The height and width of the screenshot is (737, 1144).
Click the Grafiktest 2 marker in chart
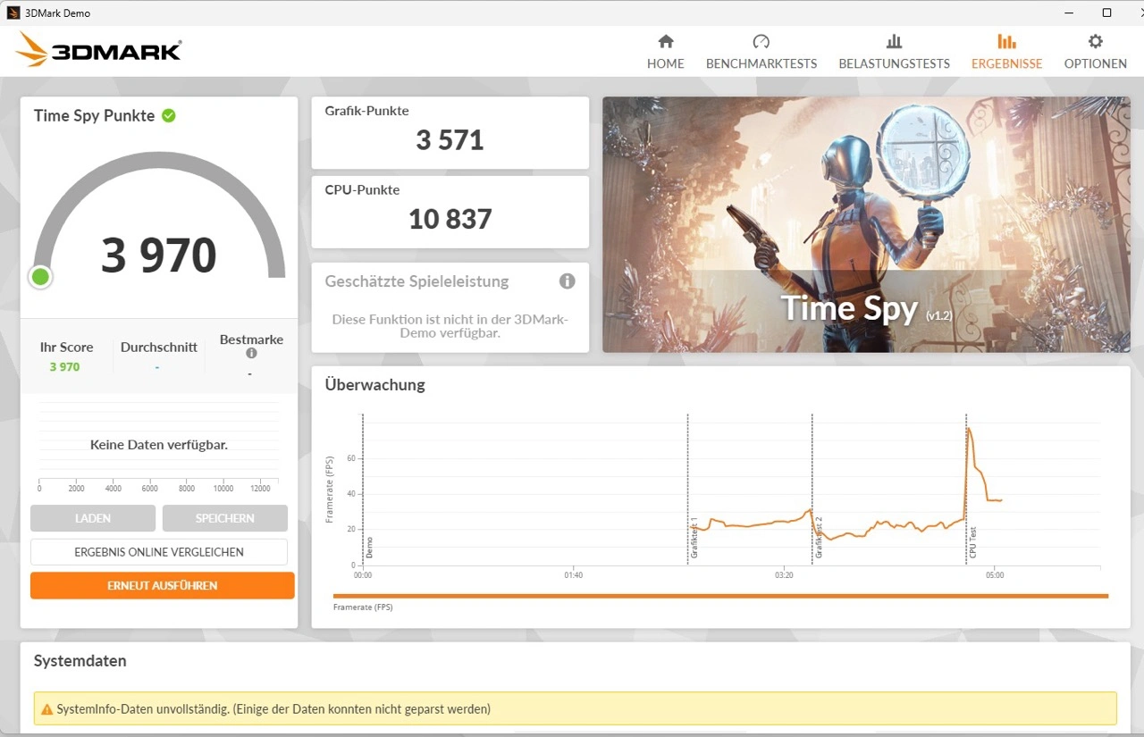pos(818,538)
